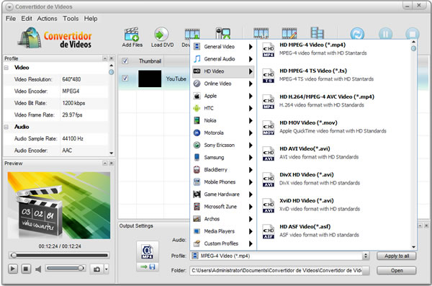Mute audio with the speaker icon
Screen dimensions: 432x286
(x=38, y=269)
